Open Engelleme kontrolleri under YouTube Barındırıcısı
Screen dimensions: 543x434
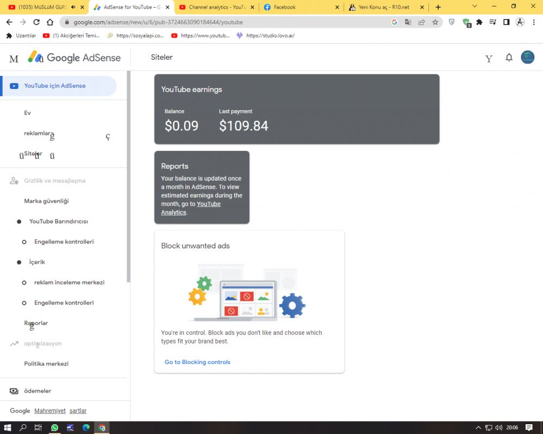pos(64,242)
